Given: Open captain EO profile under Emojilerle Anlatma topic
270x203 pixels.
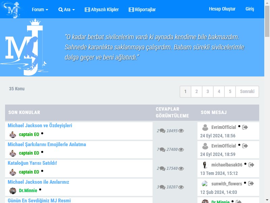Looking at the screenshot, I should (x=29, y=153).
